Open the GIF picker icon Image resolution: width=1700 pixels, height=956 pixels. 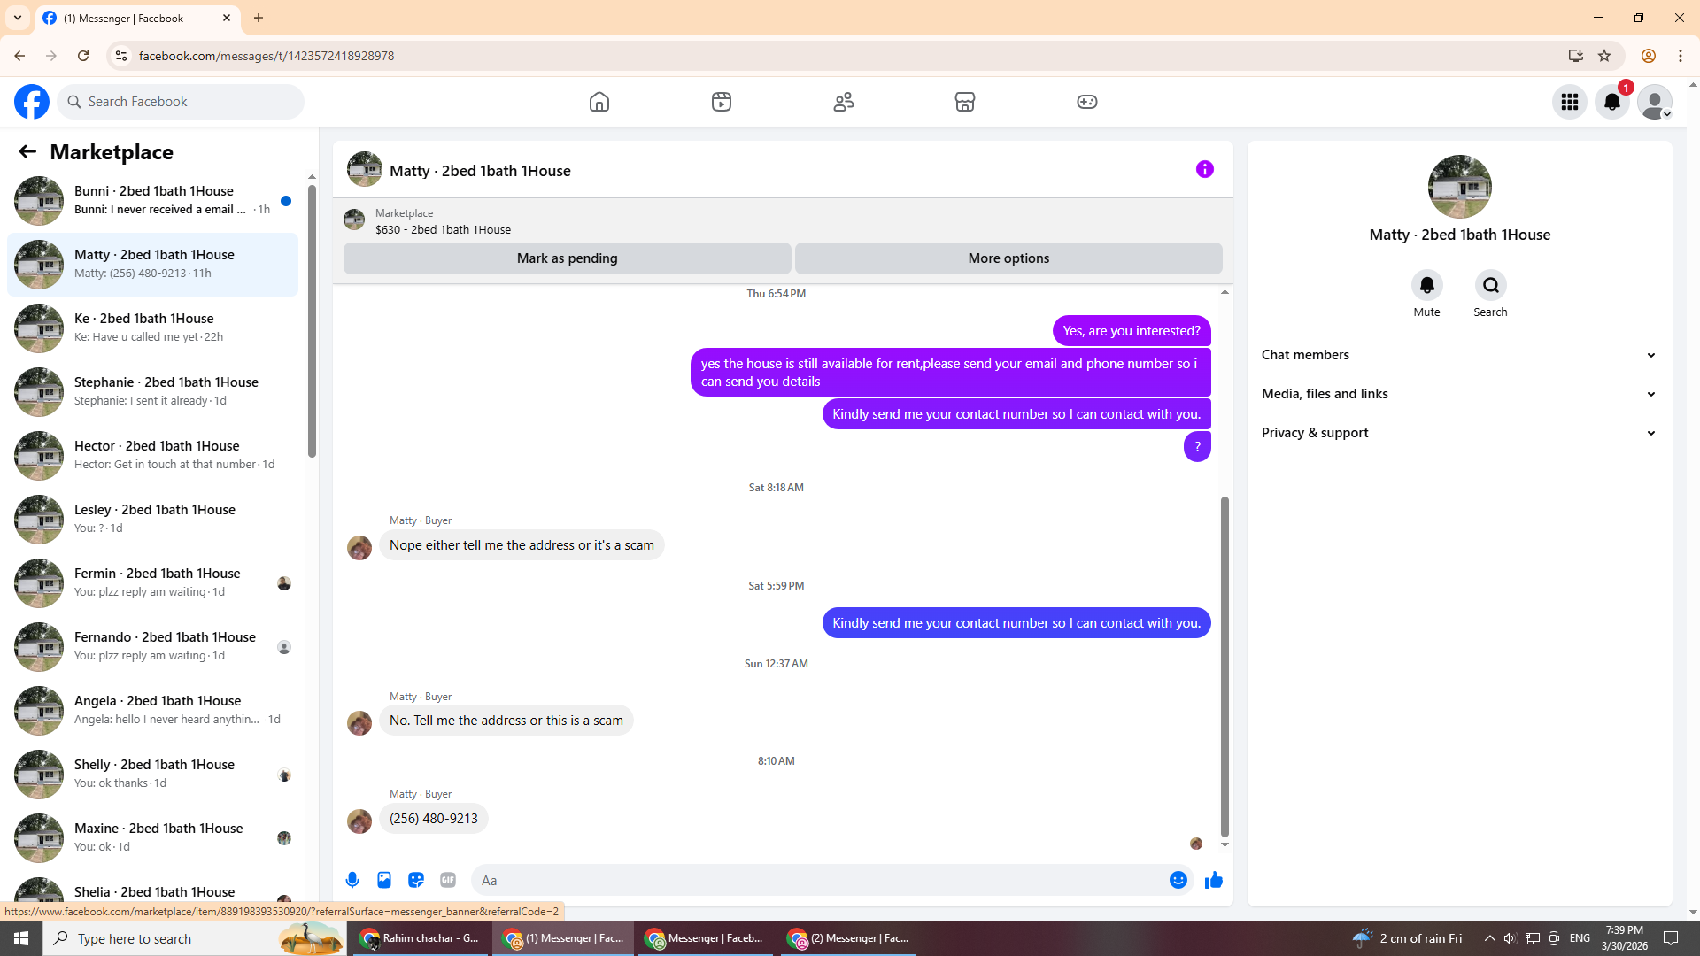(448, 880)
